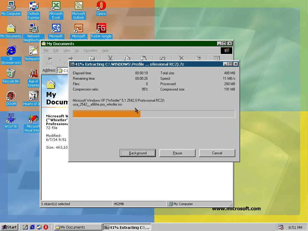Open the File menu in My Documents
308x231 pixels.
(46, 51)
